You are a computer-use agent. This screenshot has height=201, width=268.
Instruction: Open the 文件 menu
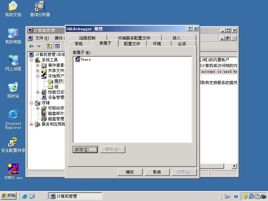[x=42, y=38]
